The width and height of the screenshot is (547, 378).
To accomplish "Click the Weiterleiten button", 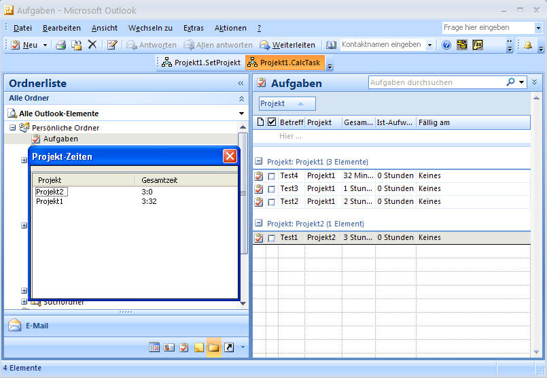I will tap(287, 45).
